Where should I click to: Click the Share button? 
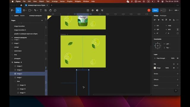click(155, 10)
